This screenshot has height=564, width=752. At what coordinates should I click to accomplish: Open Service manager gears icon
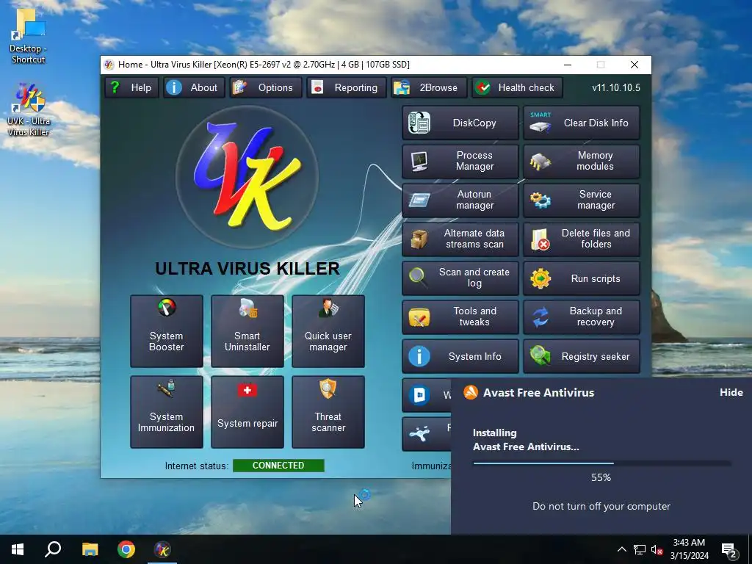pos(540,200)
